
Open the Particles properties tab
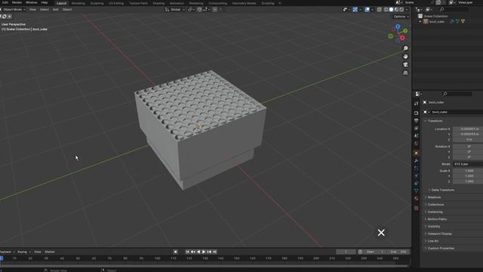tap(416, 168)
